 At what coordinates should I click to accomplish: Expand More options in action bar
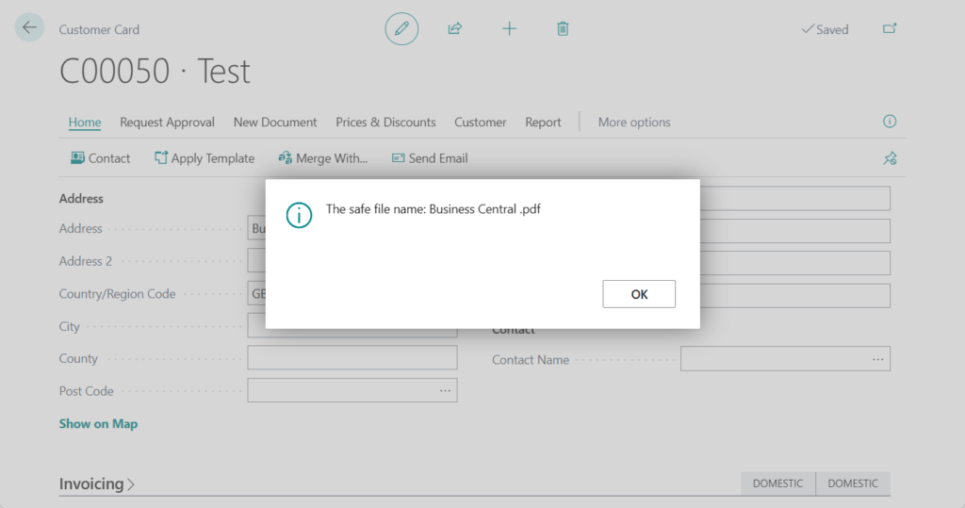pos(634,123)
